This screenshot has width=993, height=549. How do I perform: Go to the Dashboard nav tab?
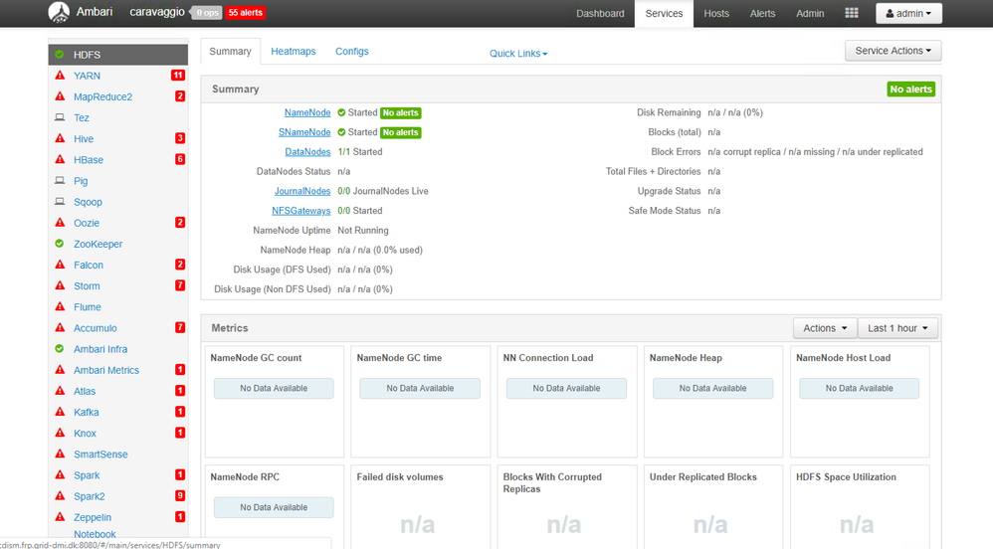coord(600,13)
